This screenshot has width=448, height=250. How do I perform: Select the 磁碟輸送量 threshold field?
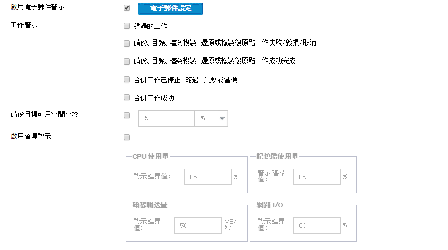pos(198,225)
